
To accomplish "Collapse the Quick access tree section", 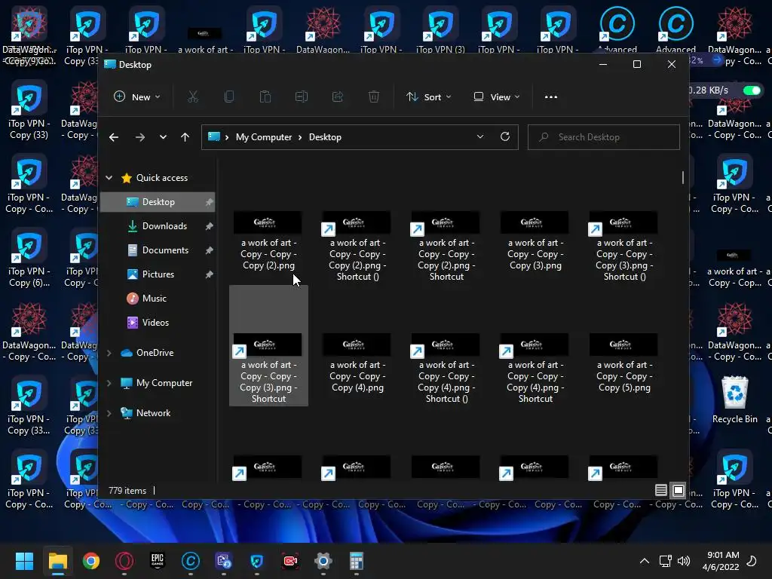I will (109, 178).
